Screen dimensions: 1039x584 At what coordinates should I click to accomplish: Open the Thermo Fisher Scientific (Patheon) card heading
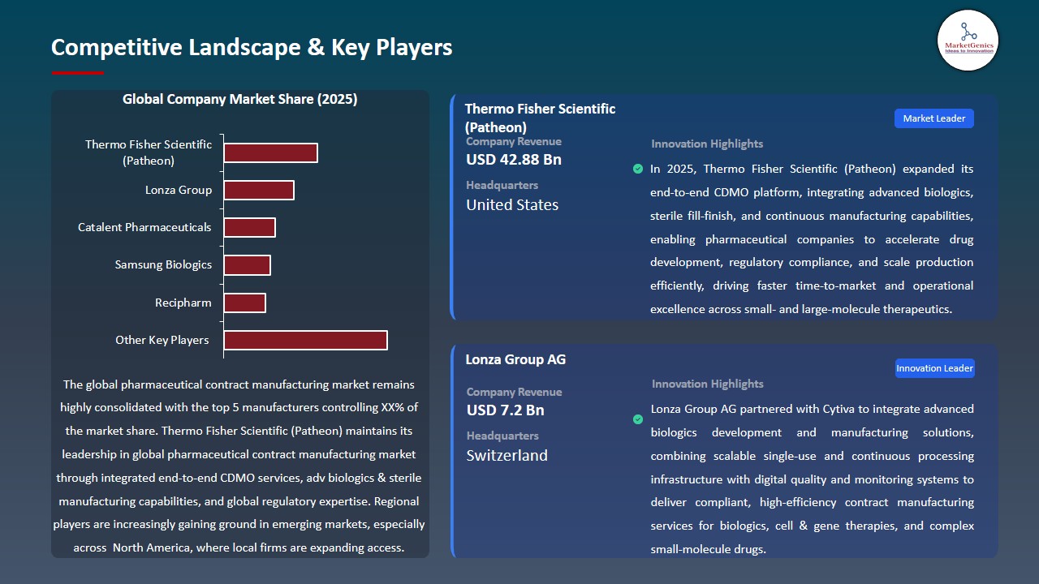(540, 118)
